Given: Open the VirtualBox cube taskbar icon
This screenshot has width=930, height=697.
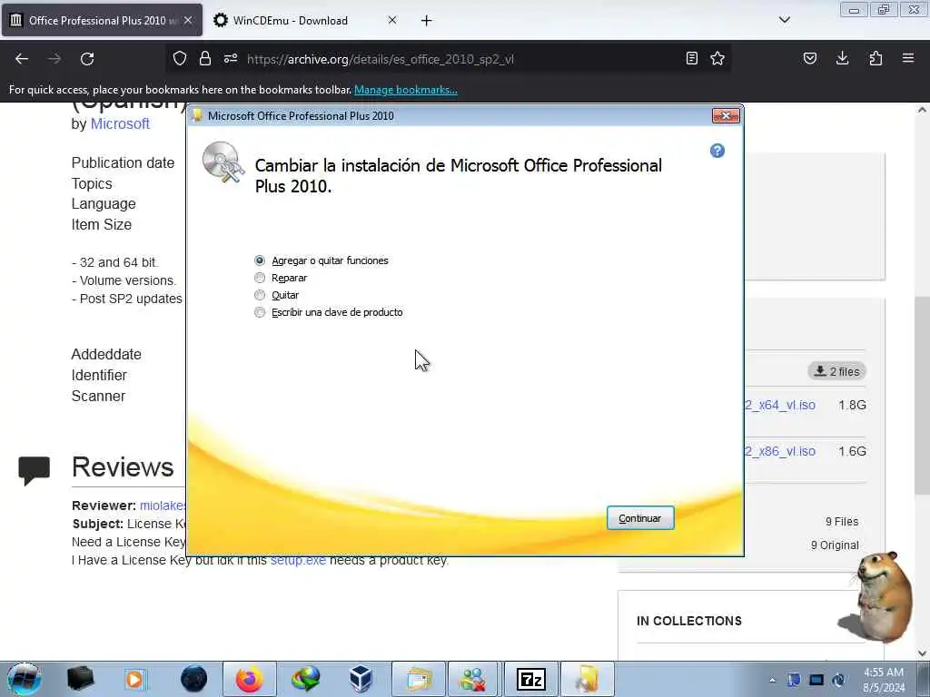Looking at the screenshot, I should tap(361, 679).
